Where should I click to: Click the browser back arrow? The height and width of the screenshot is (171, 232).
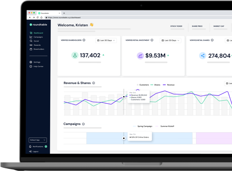[30, 18]
